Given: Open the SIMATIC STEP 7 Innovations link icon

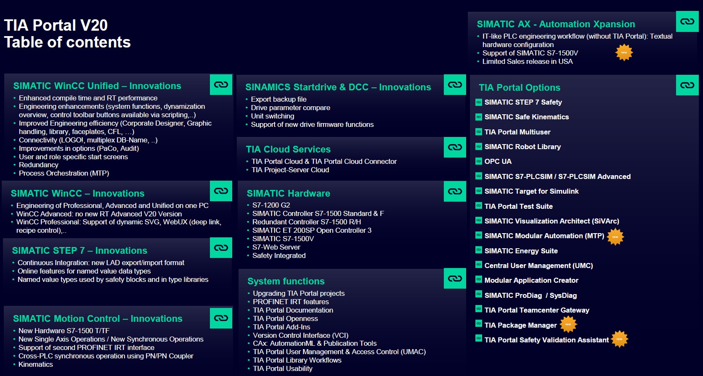Looking at the screenshot, I should pos(221,247).
